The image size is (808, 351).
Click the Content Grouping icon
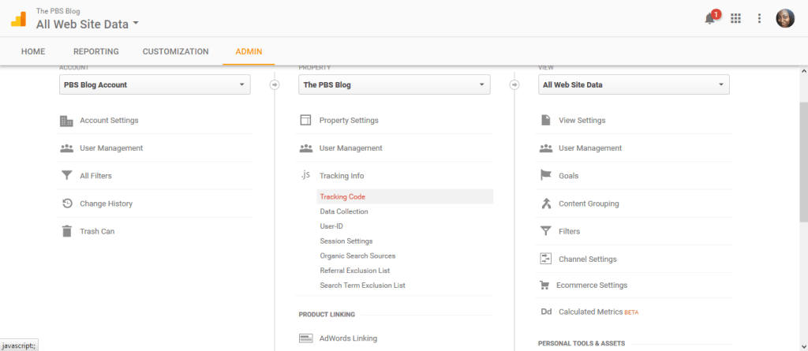click(x=546, y=204)
